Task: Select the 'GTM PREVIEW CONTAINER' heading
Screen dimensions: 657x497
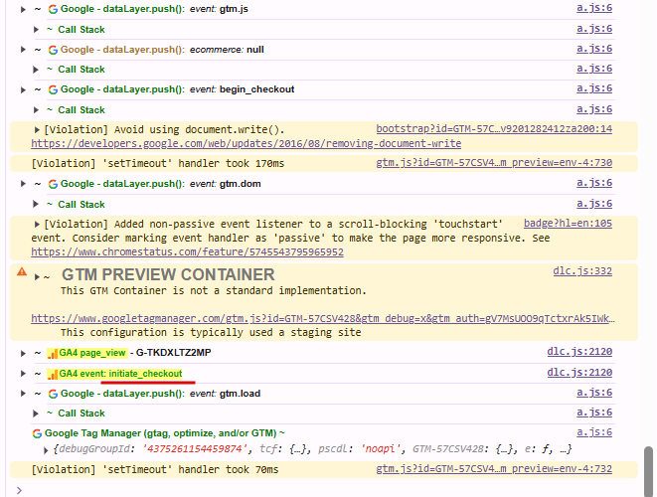Action: (x=168, y=275)
